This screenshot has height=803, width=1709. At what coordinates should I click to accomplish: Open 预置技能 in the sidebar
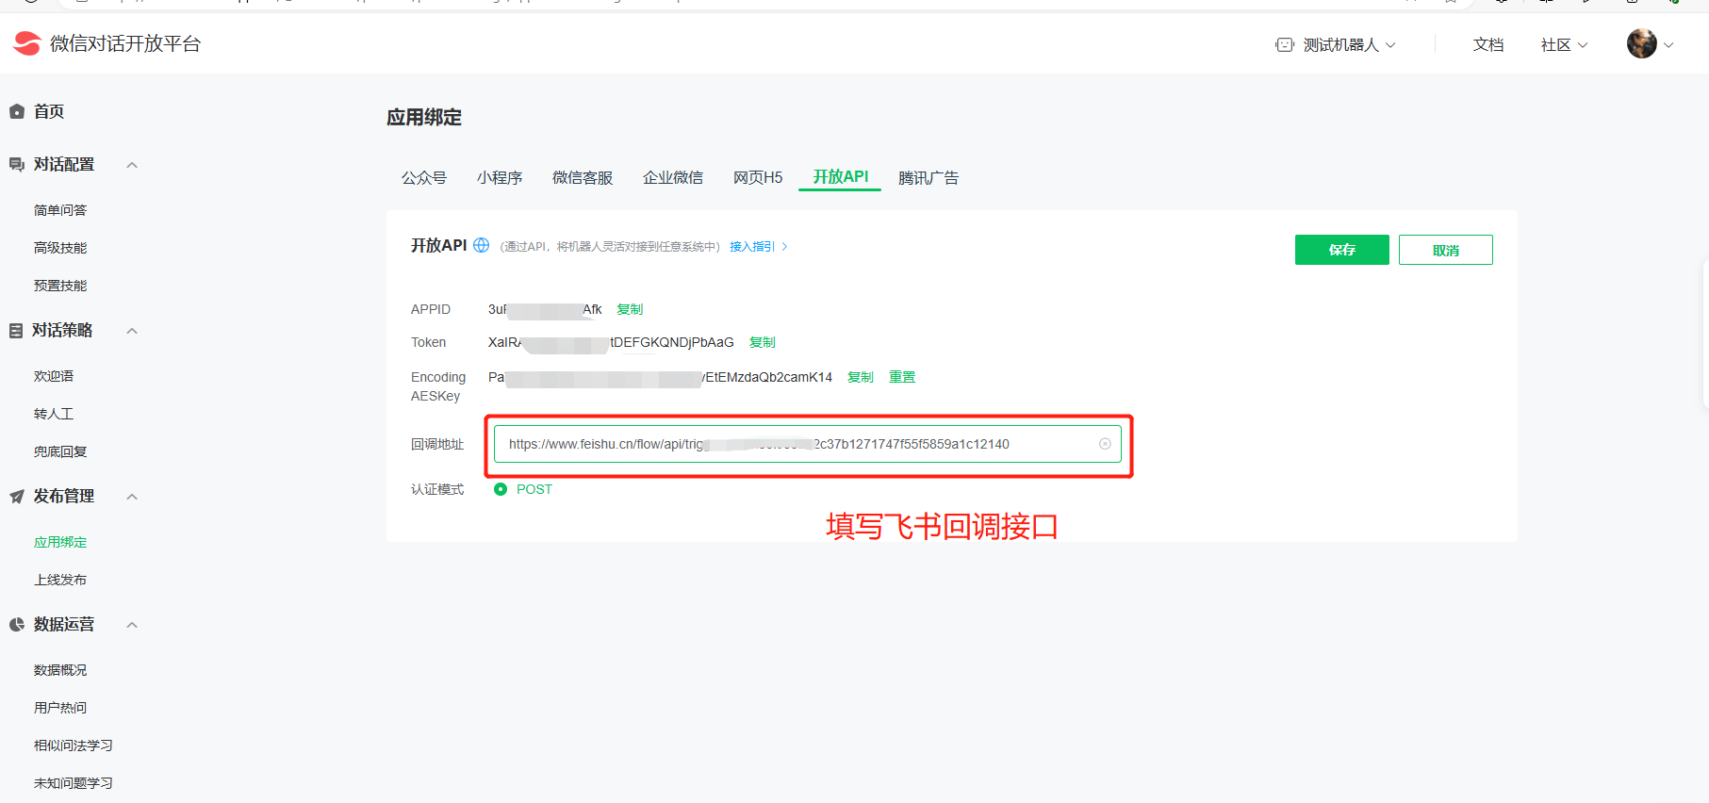60,286
